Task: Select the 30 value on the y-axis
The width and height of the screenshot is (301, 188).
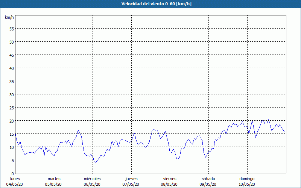Action: [12, 95]
